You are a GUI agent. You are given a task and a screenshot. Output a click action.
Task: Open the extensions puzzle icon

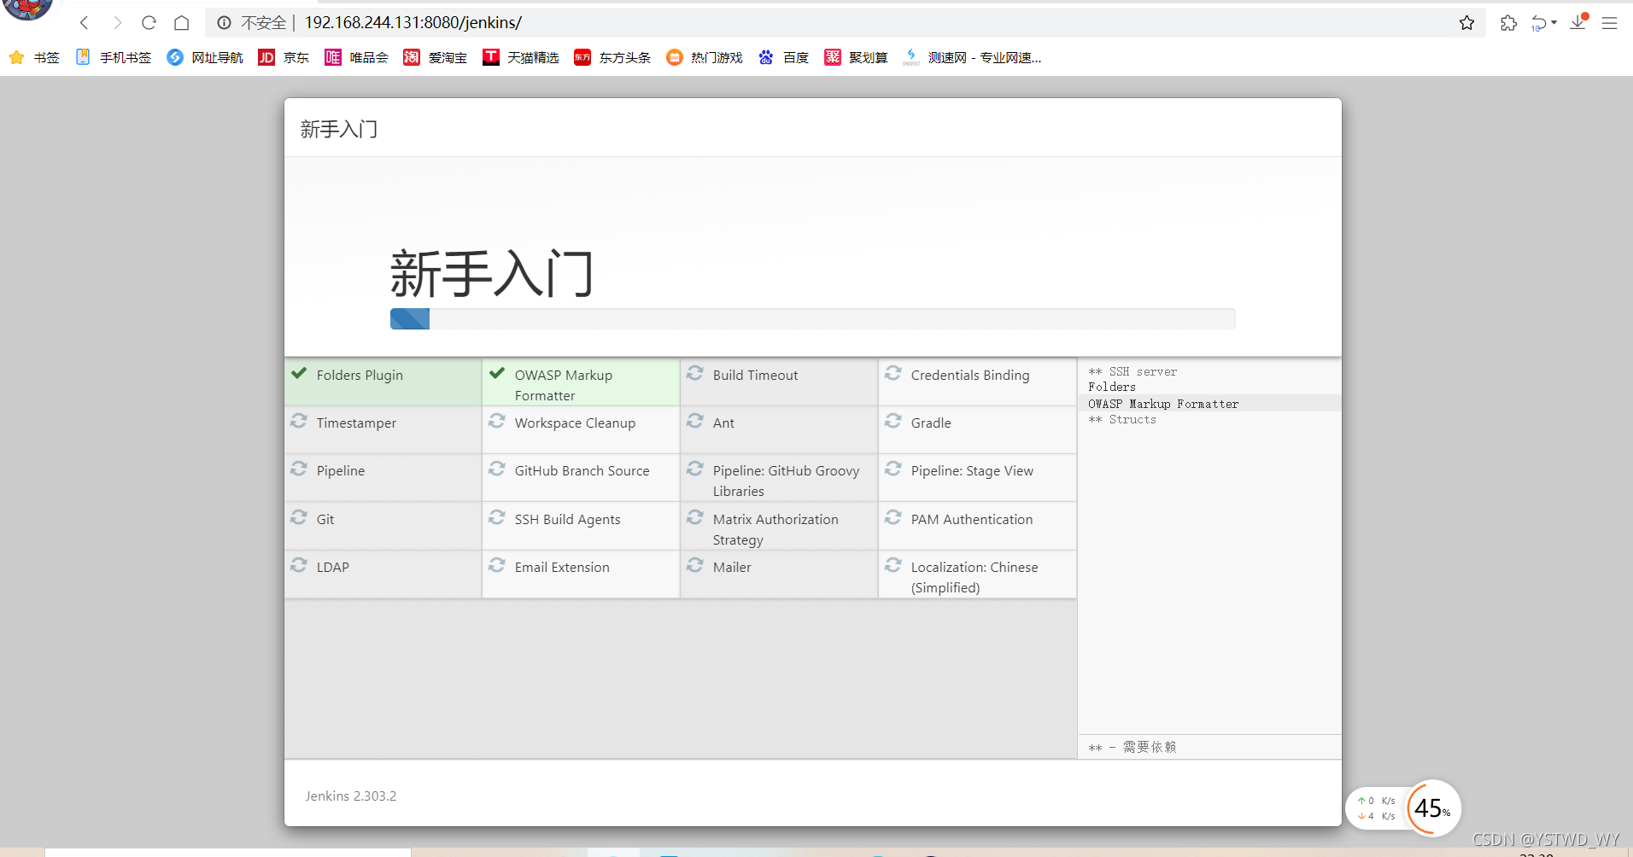click(1509, 23)
